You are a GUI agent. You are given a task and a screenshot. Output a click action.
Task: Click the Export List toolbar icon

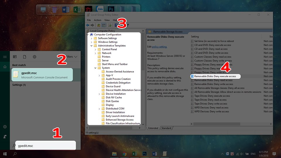110,25
